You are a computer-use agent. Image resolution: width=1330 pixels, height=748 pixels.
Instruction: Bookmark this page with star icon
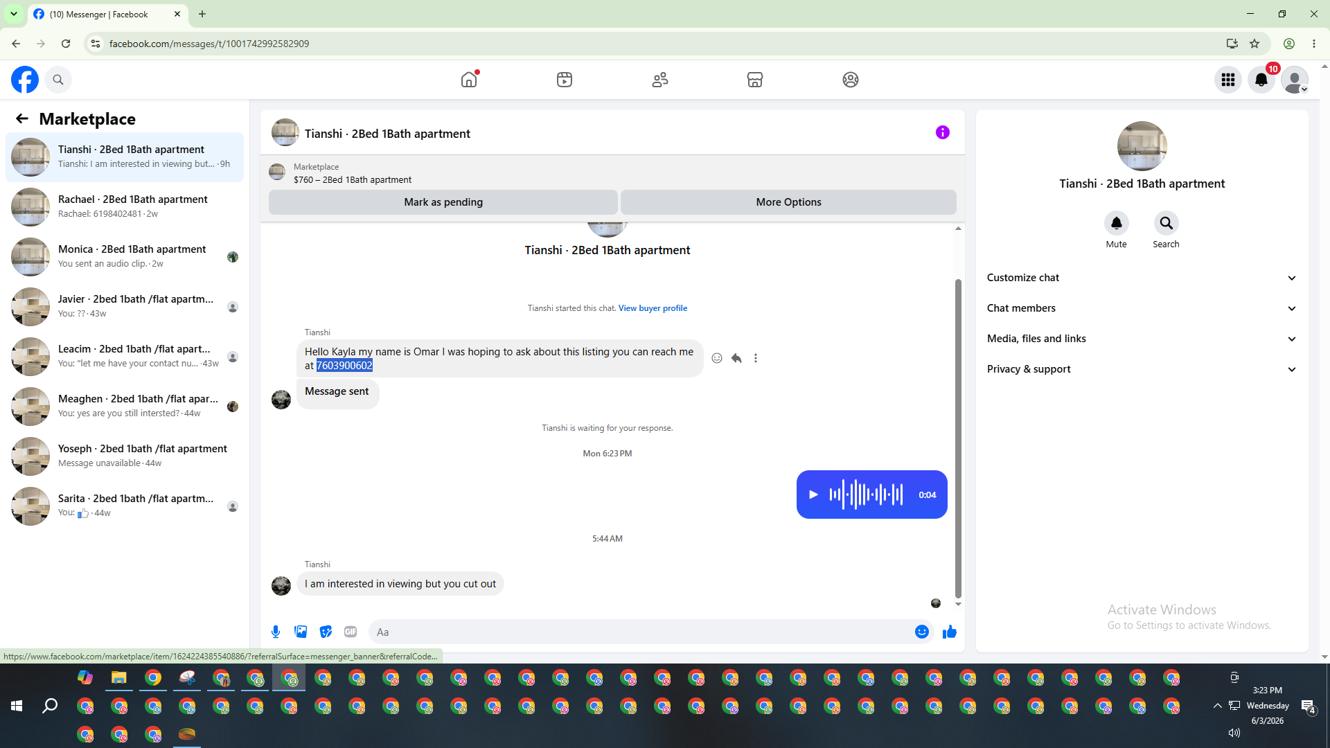click(1254, 44)
